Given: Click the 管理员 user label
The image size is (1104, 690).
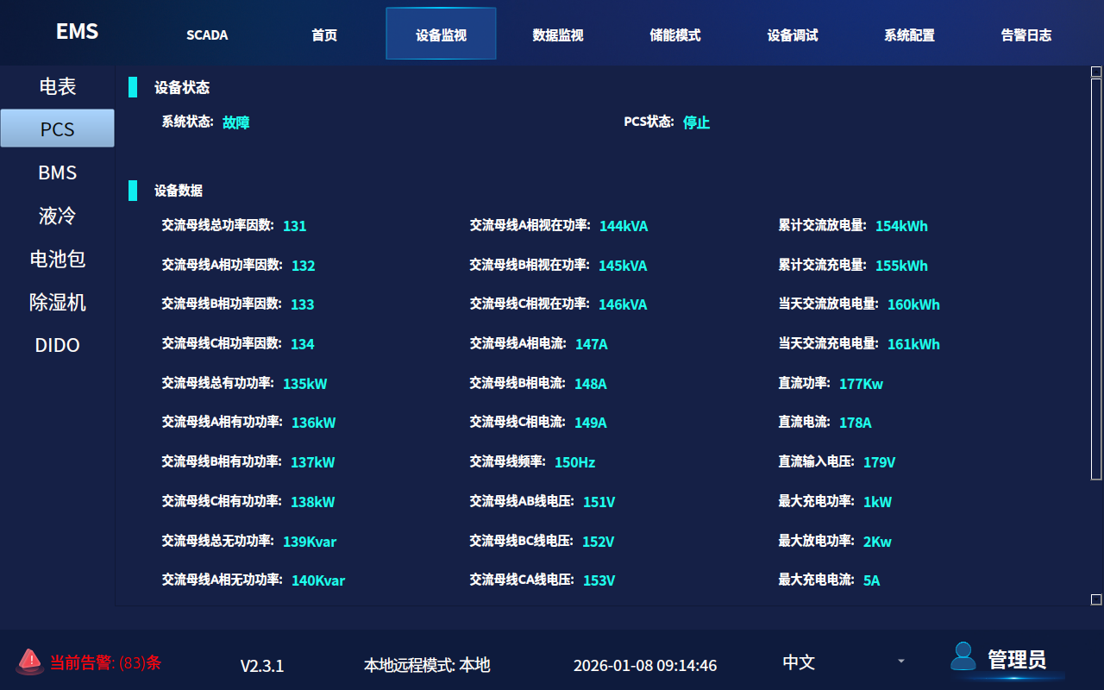Looking at the screenshot, I should coord(1017,660).
